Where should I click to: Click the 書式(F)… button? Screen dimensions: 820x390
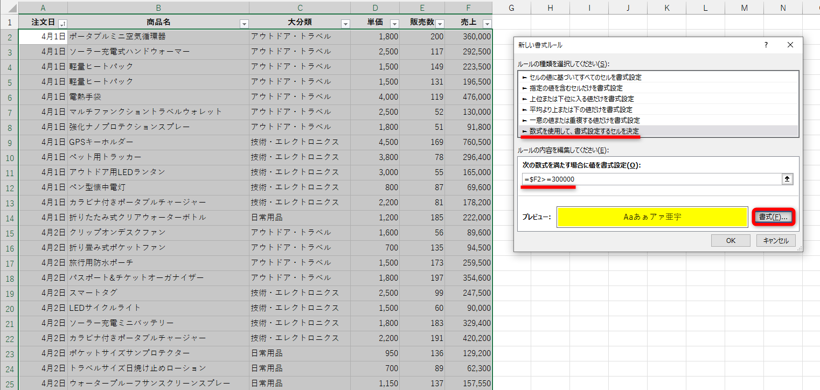(775, 217)
